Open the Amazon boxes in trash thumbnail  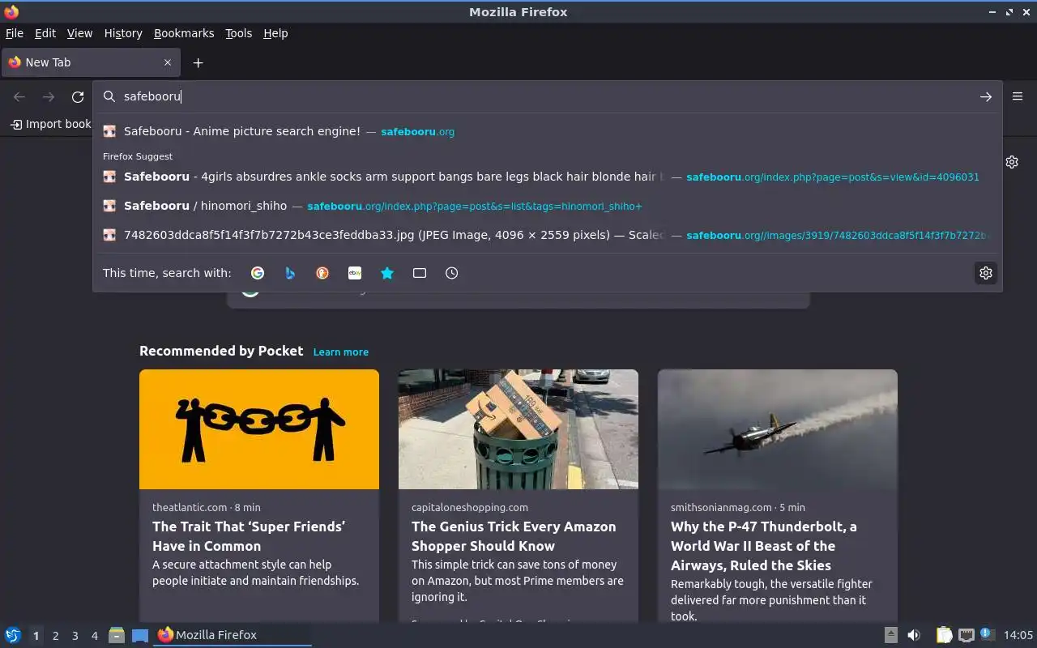click(518, 429)
